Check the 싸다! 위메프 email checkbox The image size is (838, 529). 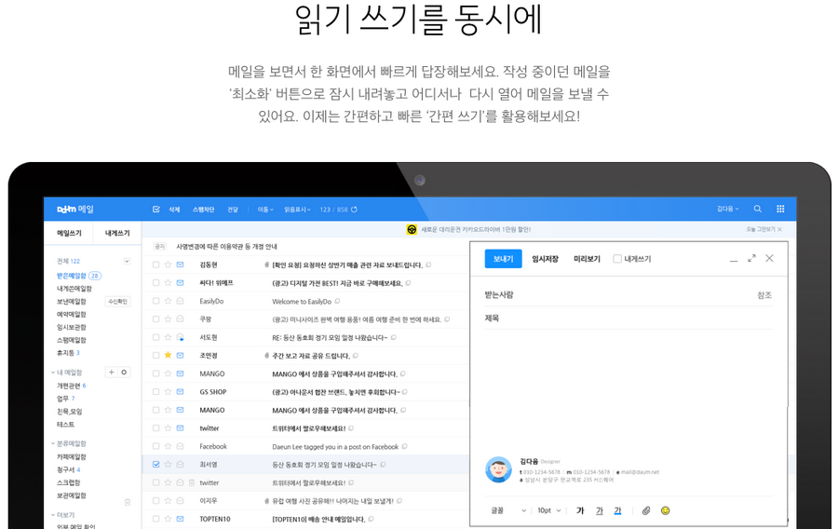click(x=156, y=283)
